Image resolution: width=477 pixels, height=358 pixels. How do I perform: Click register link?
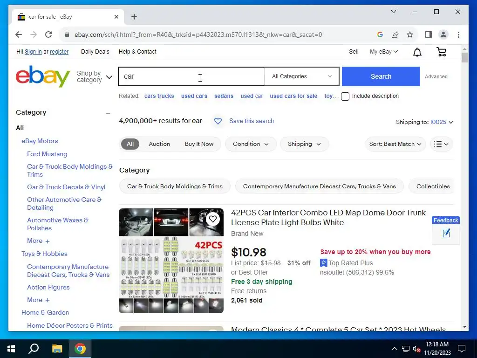point(59,52)
